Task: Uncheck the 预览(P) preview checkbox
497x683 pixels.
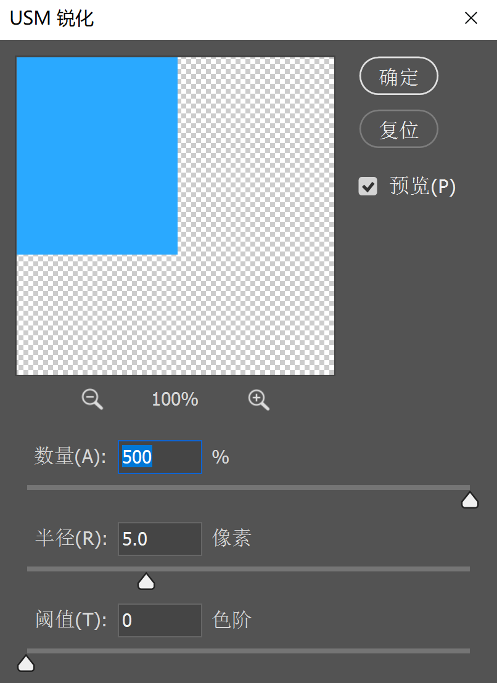Action: point(368,186)
